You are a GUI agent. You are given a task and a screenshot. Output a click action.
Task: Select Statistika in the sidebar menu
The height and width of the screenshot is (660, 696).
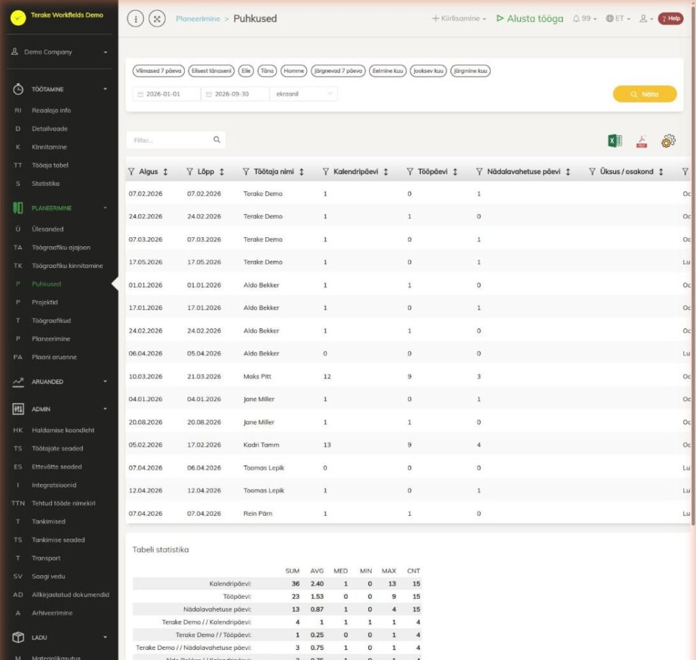[x=46, y=184]
